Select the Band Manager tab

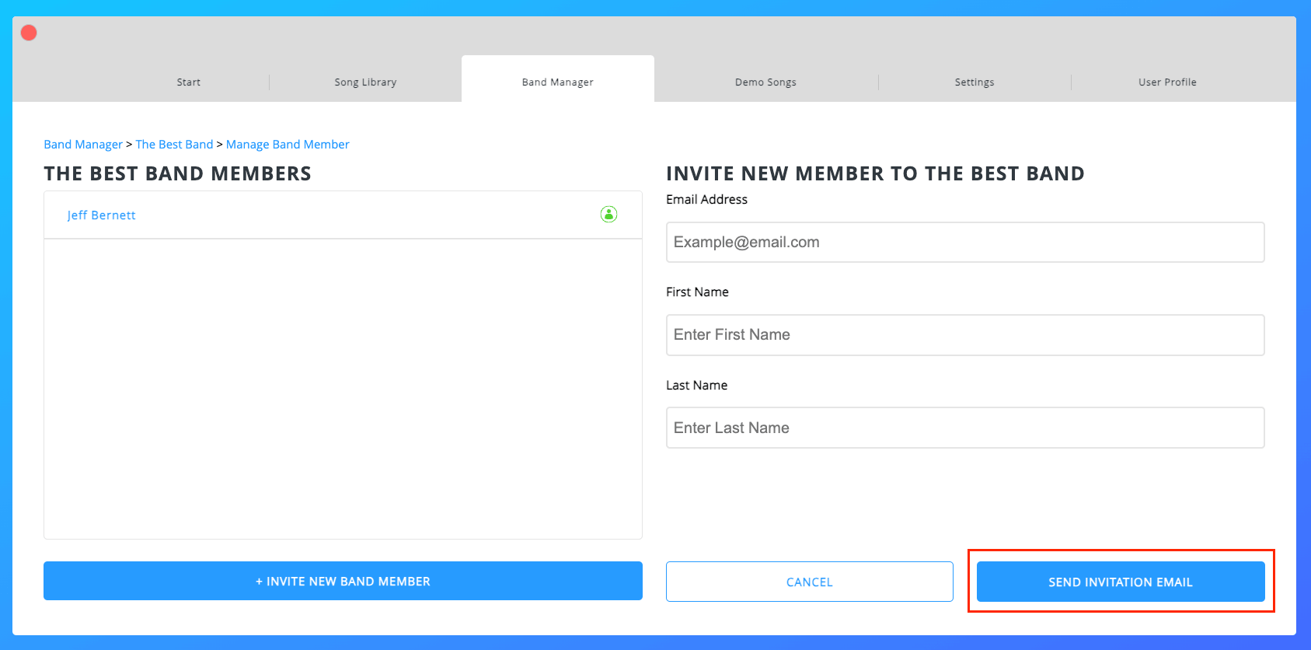pyautogui.click(x=557, y=82)
